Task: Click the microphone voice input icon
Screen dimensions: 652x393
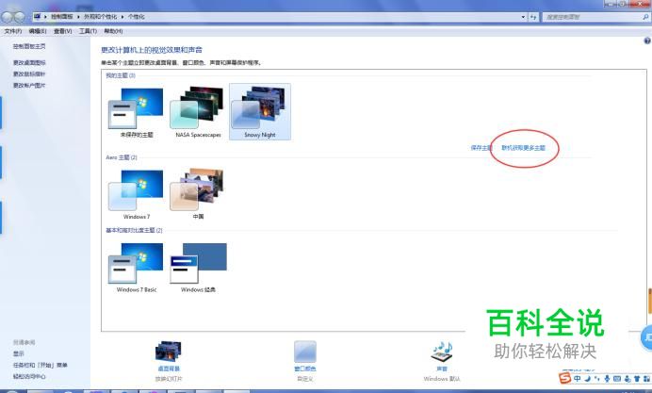Action: (x=607, y=379)
